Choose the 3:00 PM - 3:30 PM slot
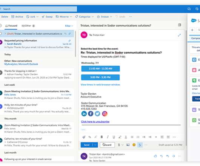 pyautogui.click(x=100, y=77)
